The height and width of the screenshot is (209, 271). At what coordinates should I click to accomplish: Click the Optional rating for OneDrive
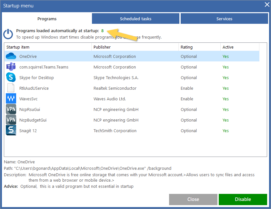(189, 56)
